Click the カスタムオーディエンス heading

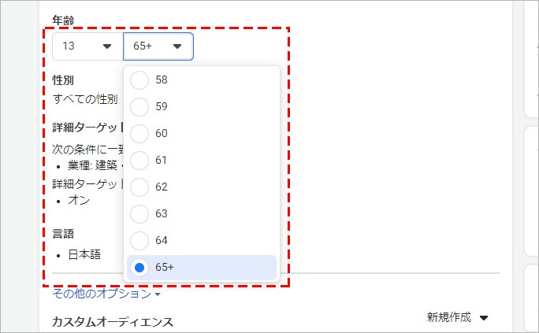pos(112,321)
